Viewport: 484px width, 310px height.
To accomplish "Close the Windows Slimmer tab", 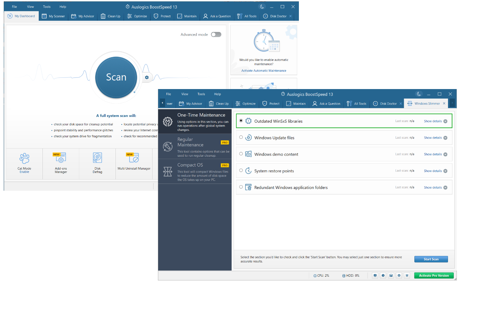I will [444, 103].
